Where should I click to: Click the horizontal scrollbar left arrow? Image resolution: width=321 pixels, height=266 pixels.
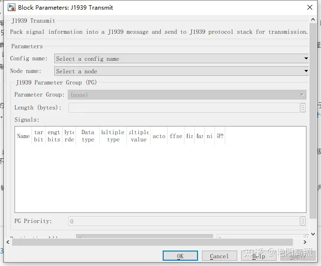(x=8, y=242)
